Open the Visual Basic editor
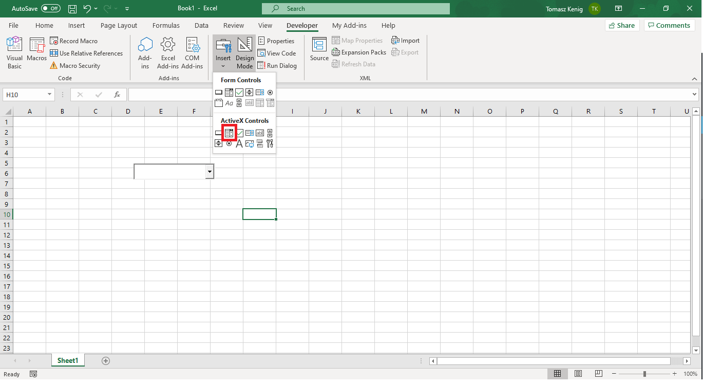 (14, 53)
